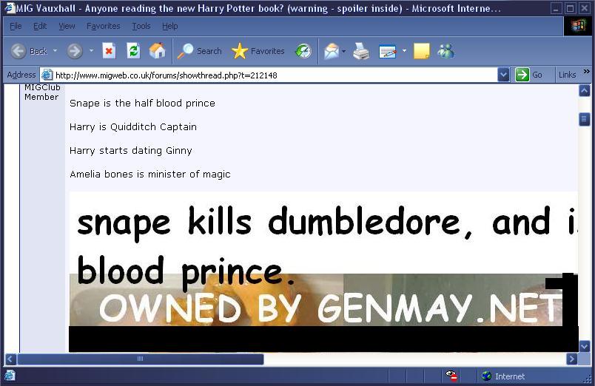This screenshot has width=595, height=386.
Task: Open the Messenger people icon
Action: coord(446,51)
